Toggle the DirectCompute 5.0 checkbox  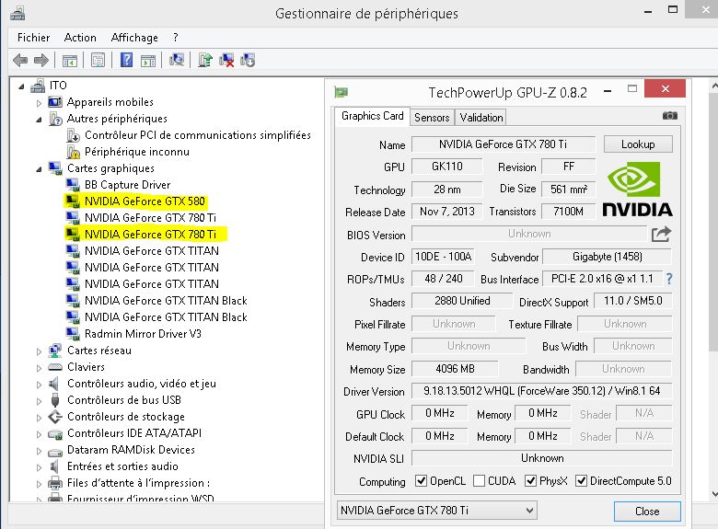coord(582,480)
